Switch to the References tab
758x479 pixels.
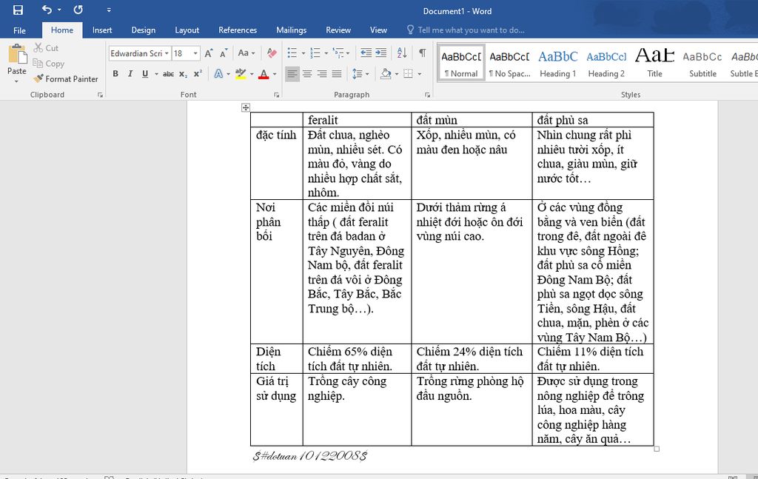pyautogui.click(x=238, y=30)
